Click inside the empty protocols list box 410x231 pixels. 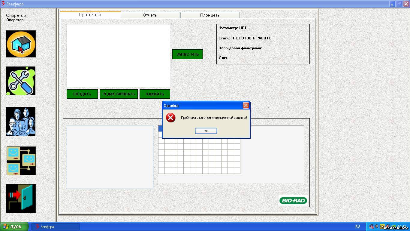118,56
